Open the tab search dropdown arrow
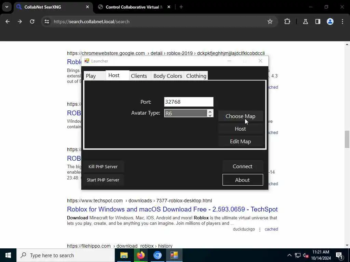350x262 pixels. [7, 7]
